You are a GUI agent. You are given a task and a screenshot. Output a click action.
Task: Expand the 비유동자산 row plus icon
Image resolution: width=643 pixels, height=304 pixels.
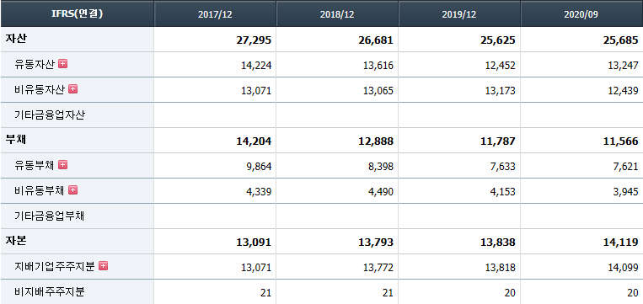coord(72,89)
